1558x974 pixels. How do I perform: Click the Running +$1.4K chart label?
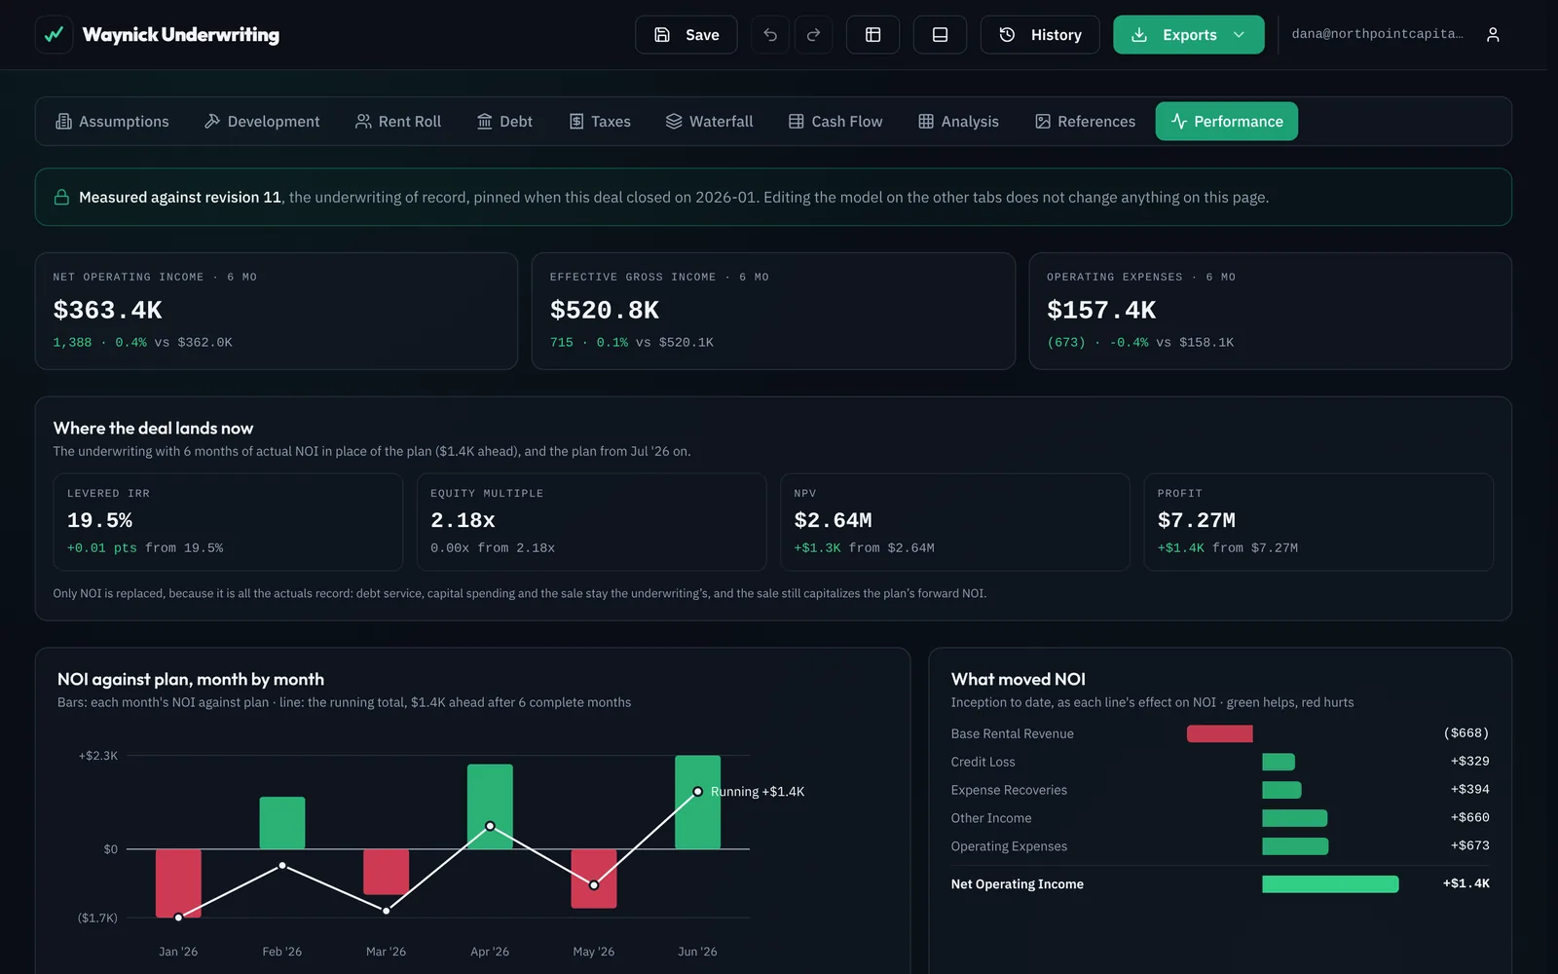point(758,791)
